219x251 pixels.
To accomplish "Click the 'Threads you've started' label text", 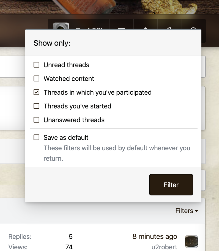I will (x=77, y=106).
